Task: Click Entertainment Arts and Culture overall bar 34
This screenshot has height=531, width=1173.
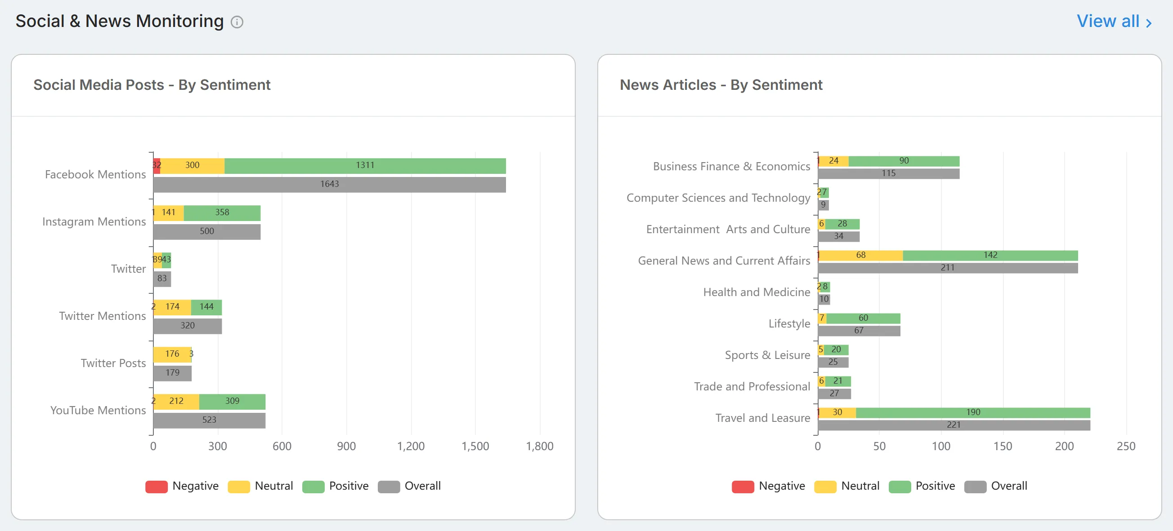Action: tap(839, 237)
